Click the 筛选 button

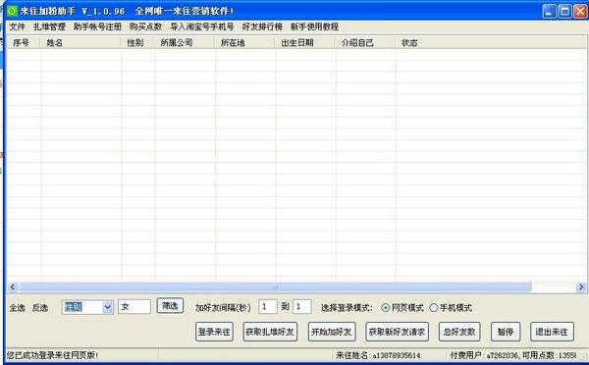pos(170,306)
